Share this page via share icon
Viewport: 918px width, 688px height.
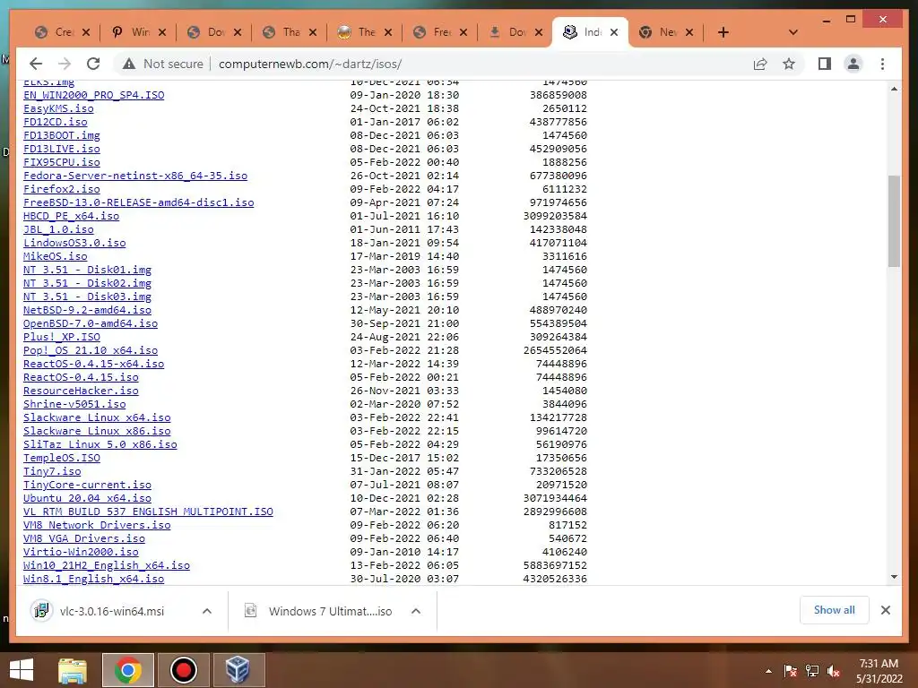760,64
